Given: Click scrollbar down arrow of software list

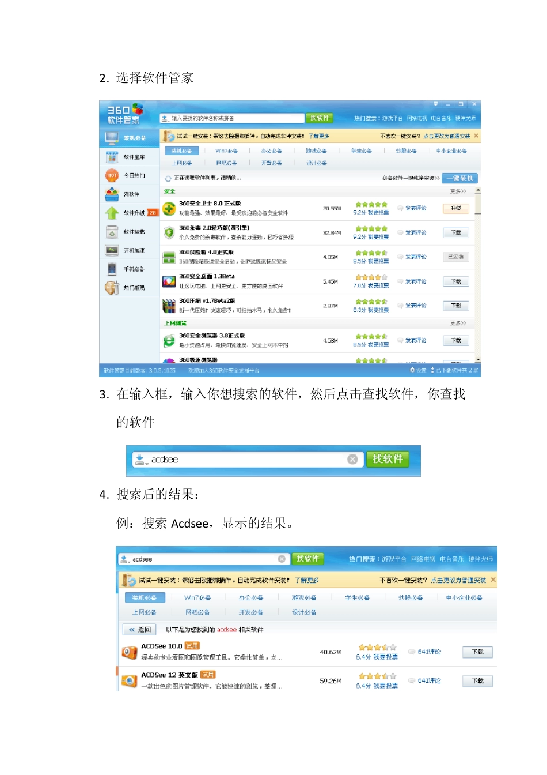Looking at the screenshot, I should 478,359.
